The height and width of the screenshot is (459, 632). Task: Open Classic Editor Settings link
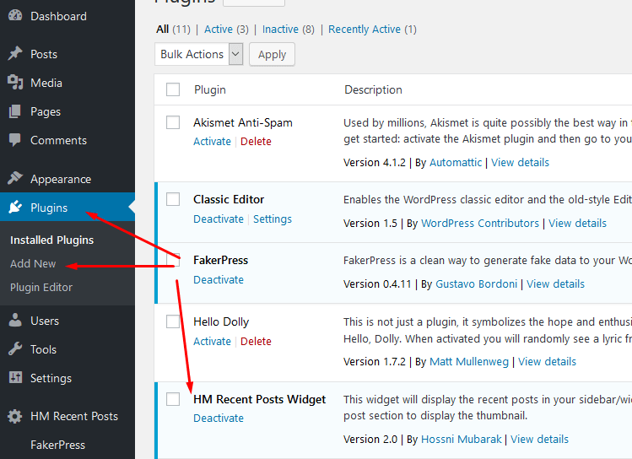click(x=273, y=219)
